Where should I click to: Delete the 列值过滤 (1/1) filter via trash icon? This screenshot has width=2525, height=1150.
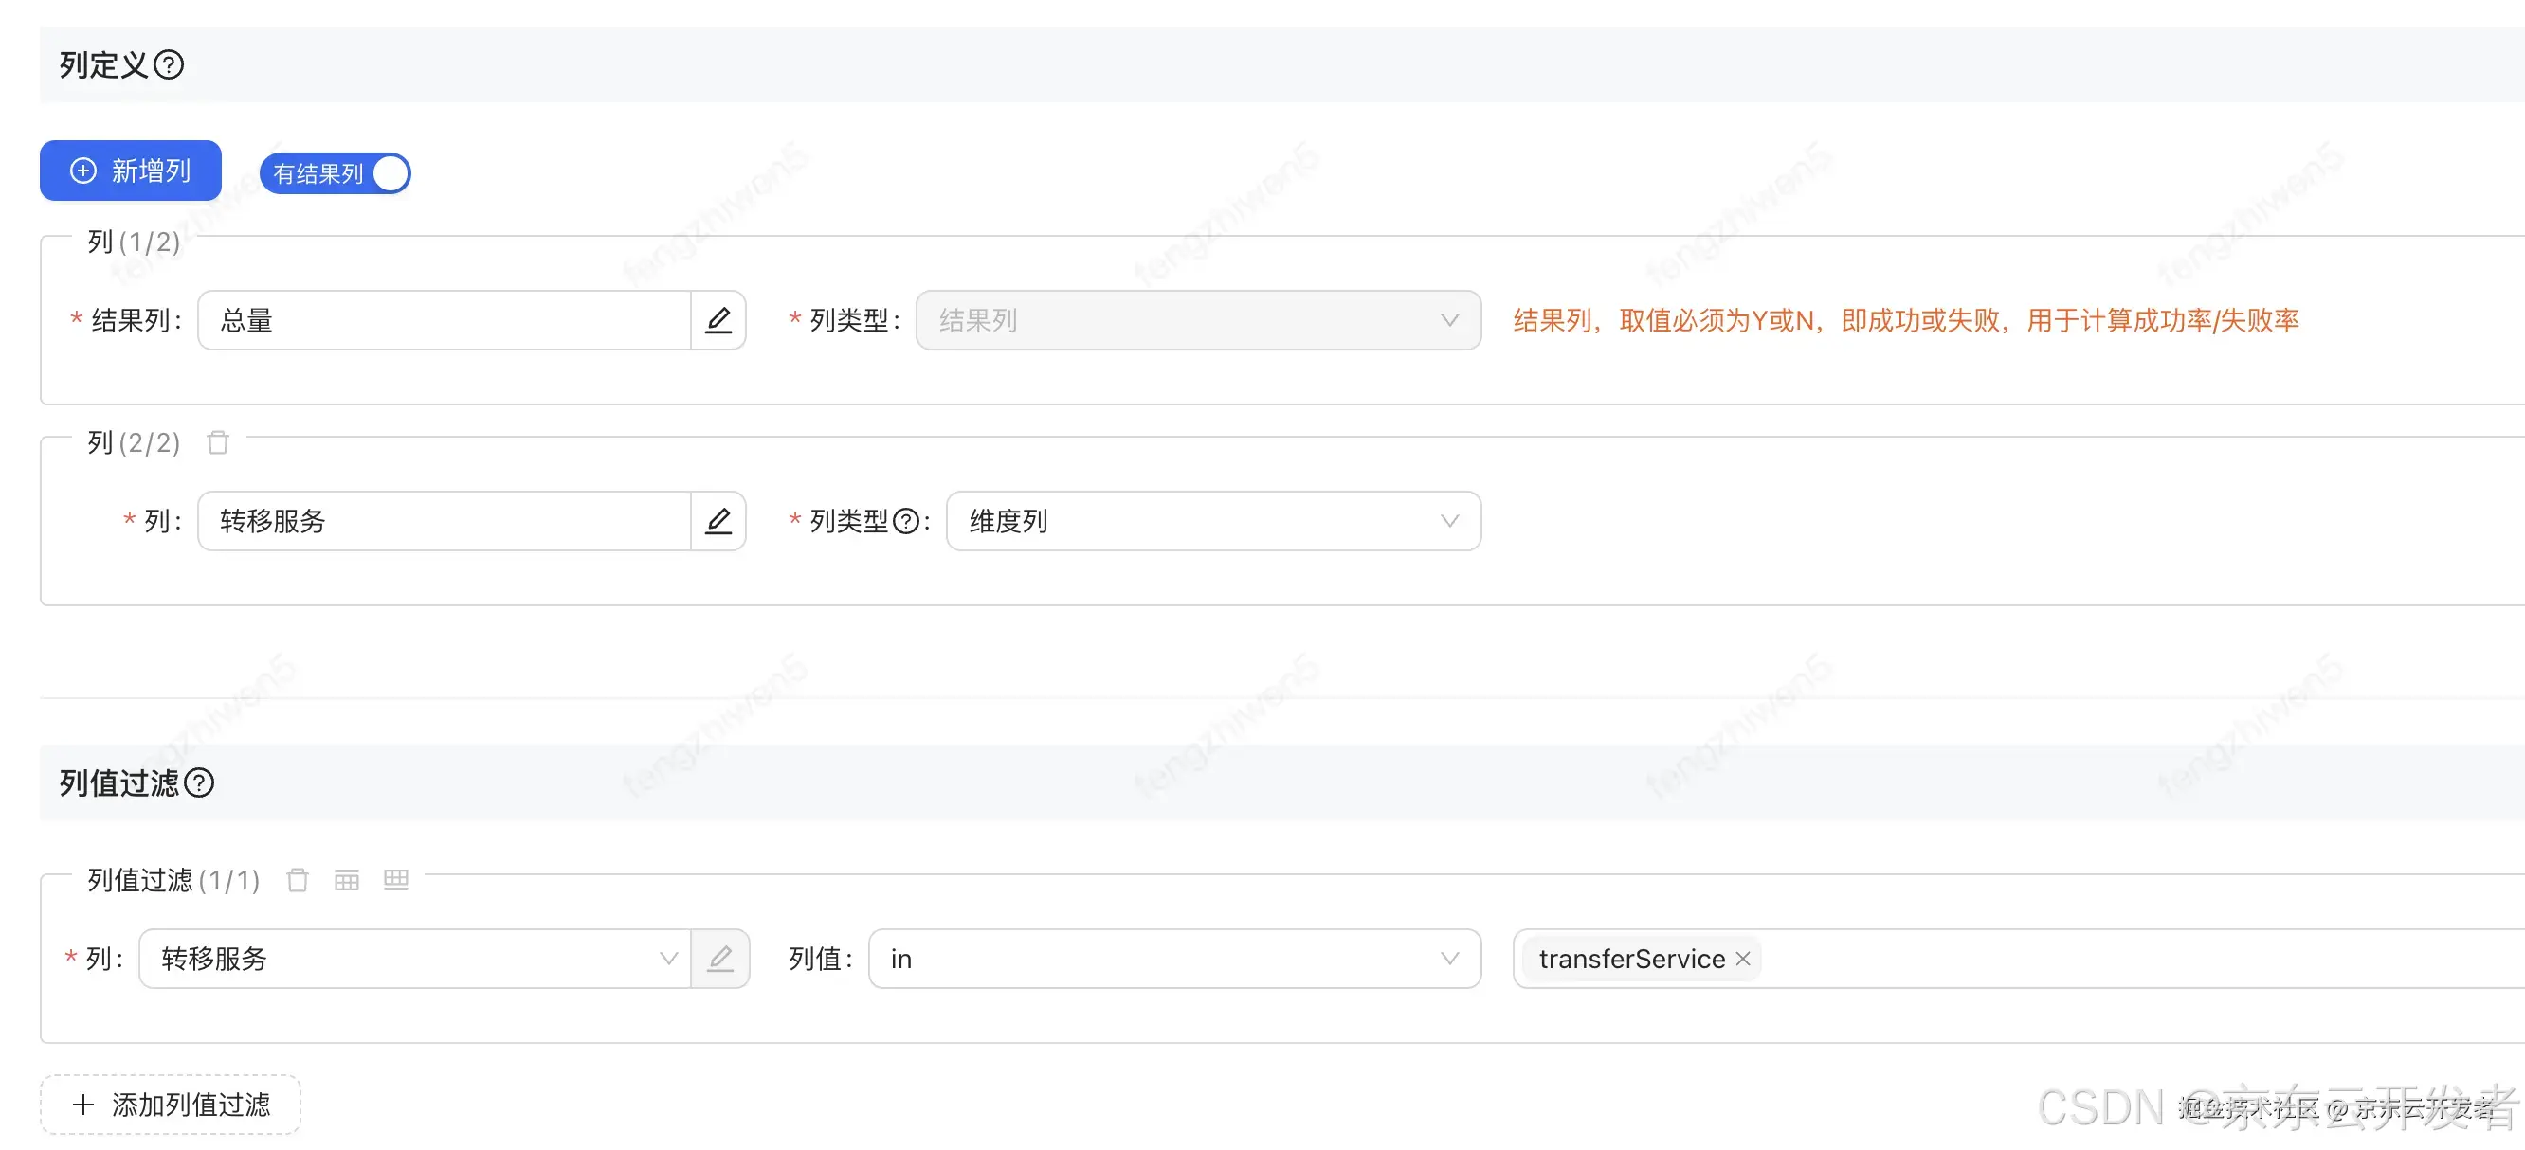[x=297, y=880]
